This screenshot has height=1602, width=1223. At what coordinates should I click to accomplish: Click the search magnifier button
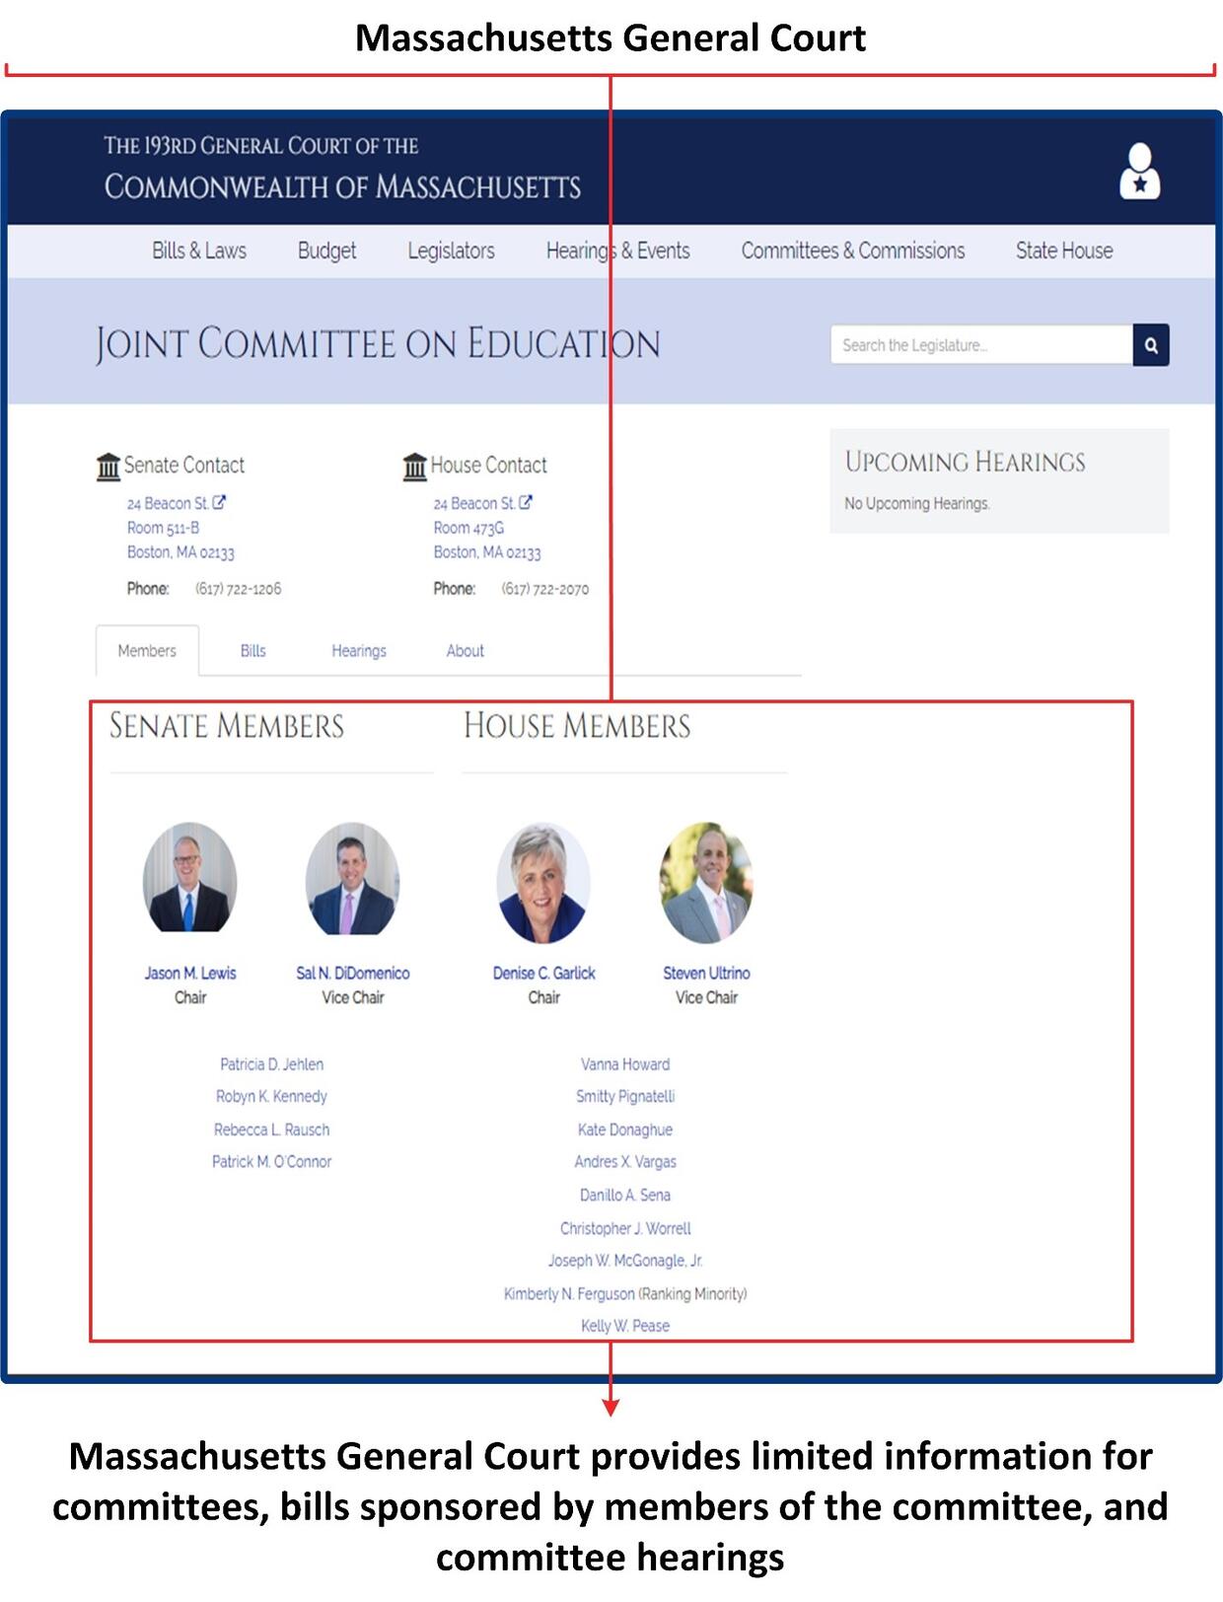(x=1151, y=345)
